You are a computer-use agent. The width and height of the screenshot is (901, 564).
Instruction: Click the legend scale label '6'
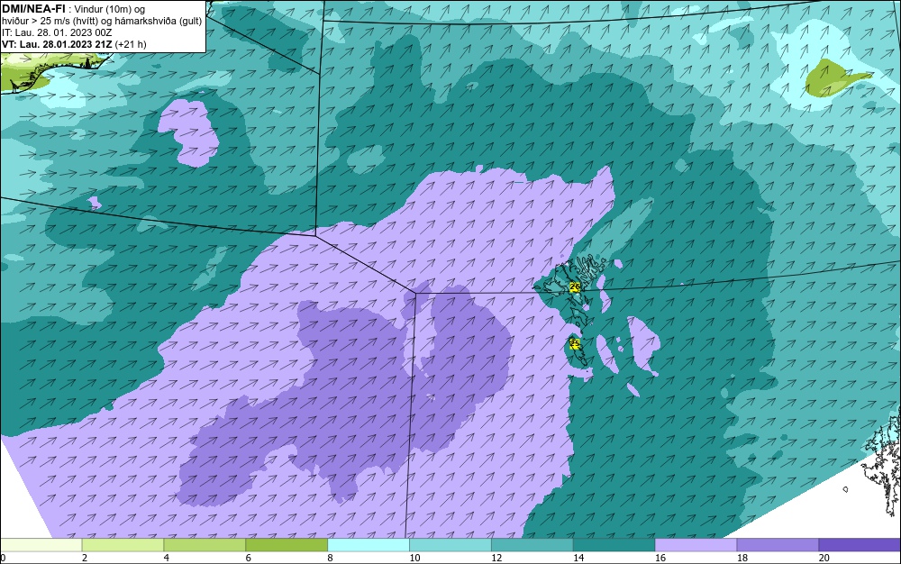(249, 558)
